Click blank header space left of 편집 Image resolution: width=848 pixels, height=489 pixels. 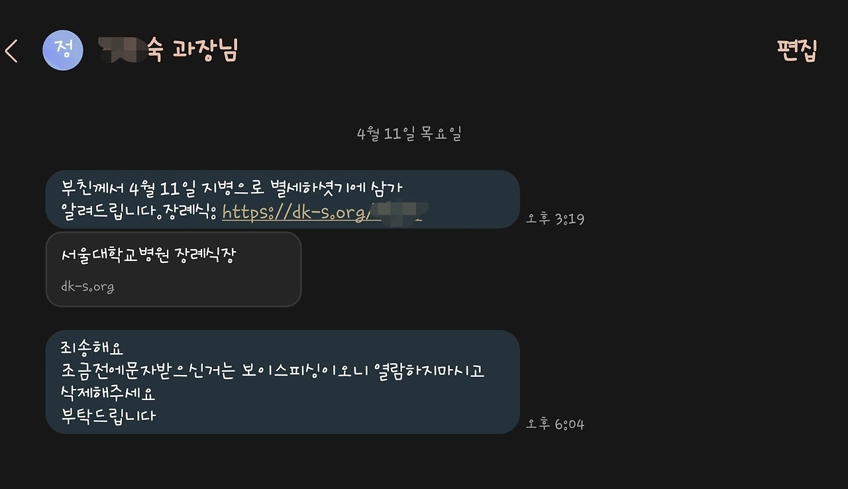pyautogui.click(x=503, y=50)
